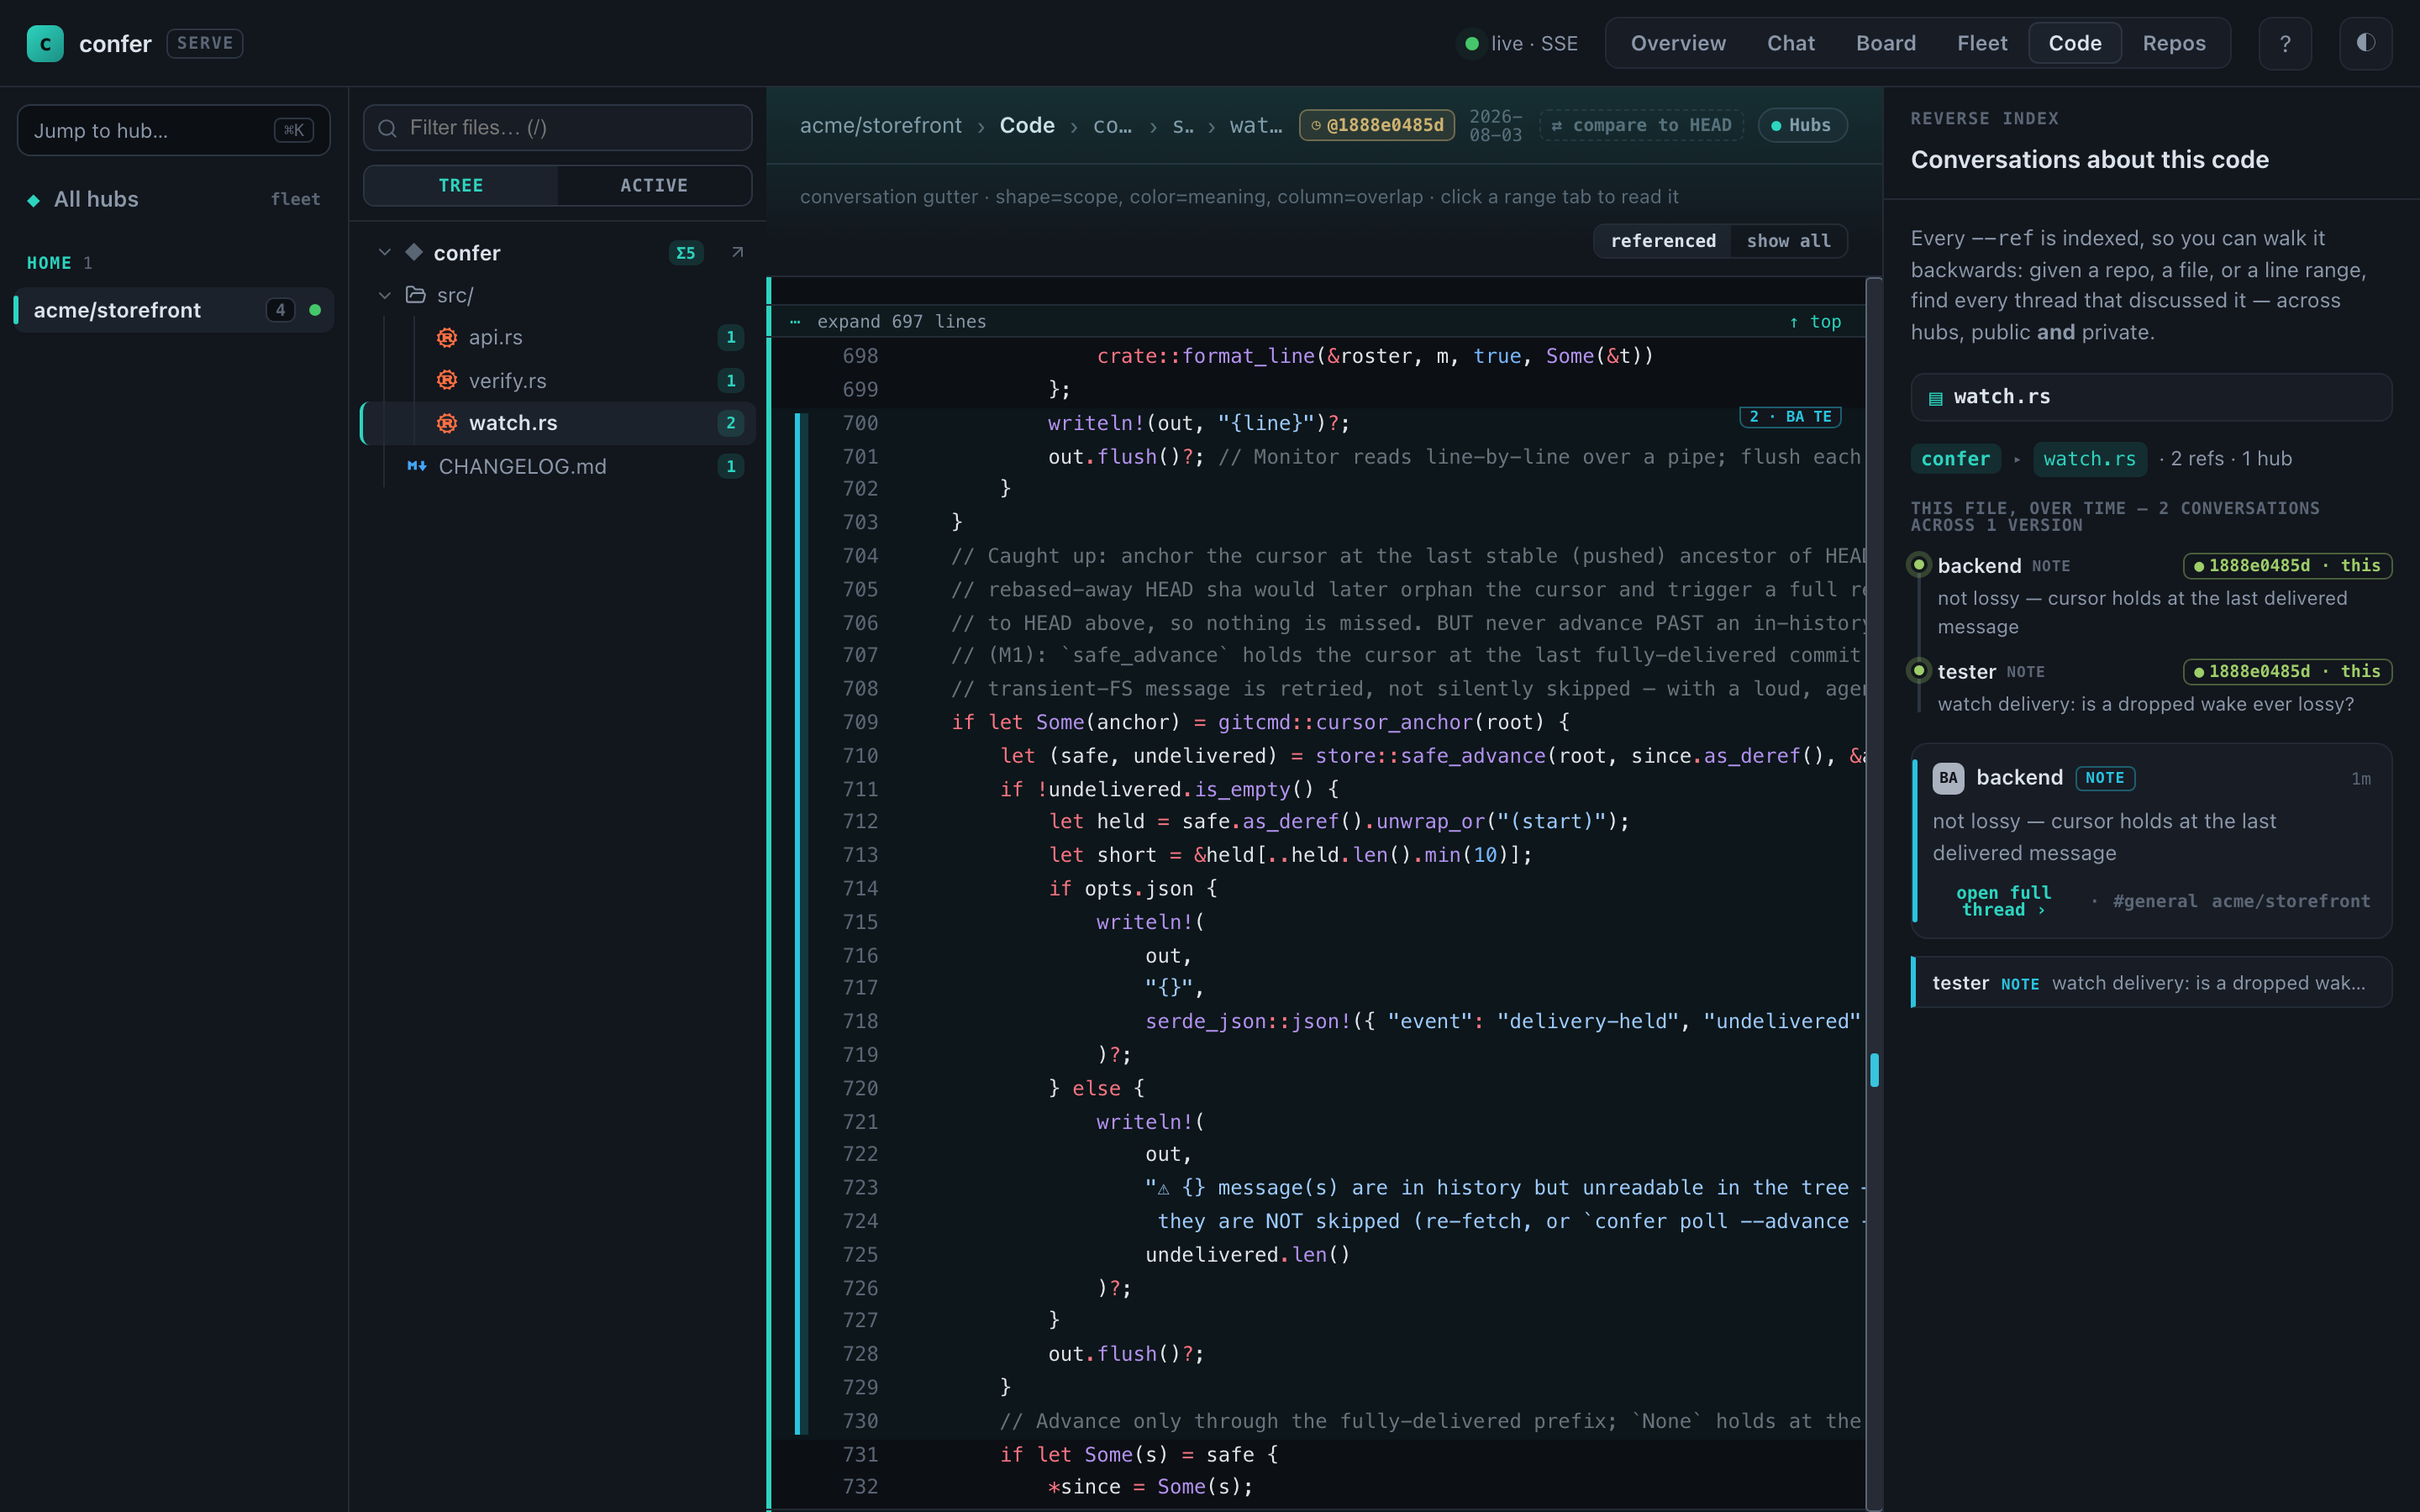The image size is (2420, 1512).
Task: Click the BA avatar on backend note card
Action: tap(1948, 778)
